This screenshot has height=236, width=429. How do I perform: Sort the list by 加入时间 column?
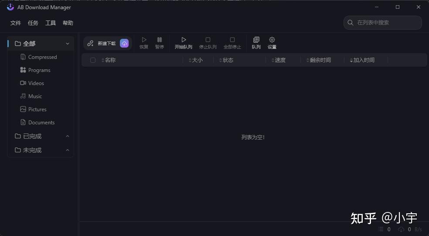coord(362,60)
